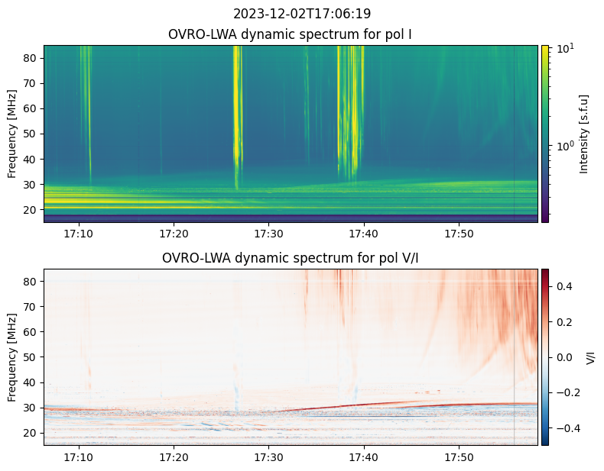Click the top plot's Frequency [MHz] axis label
The image size is (604, 471).
[x=12, y=134]
